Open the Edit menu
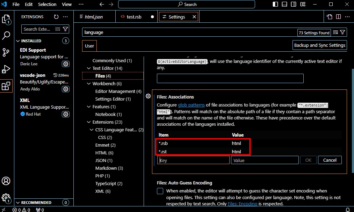Viewport: 354px width, 212px height. coord(29,4)
